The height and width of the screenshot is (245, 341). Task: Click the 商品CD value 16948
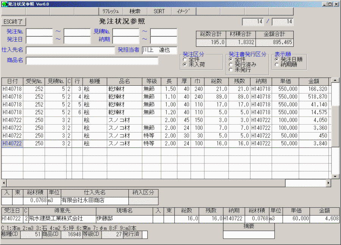(x=72, y=234)
